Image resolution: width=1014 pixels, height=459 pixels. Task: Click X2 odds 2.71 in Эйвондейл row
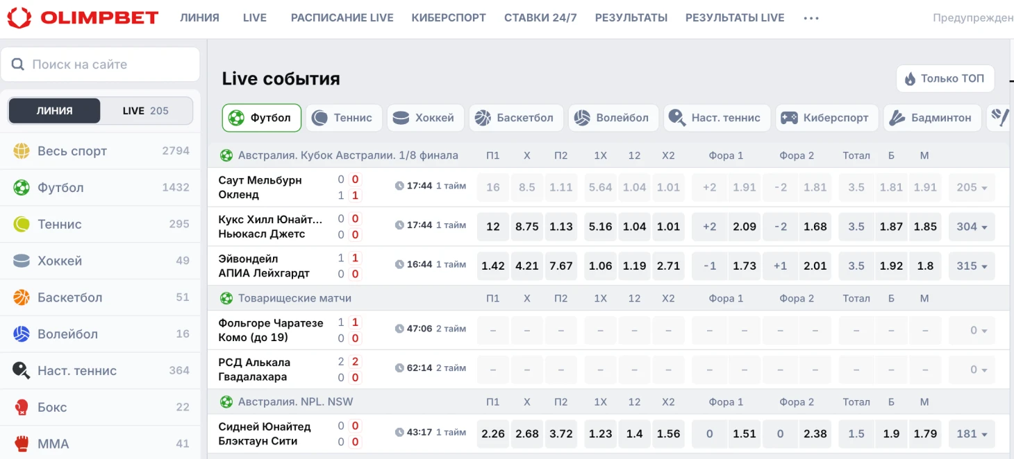tap(669, 266)
